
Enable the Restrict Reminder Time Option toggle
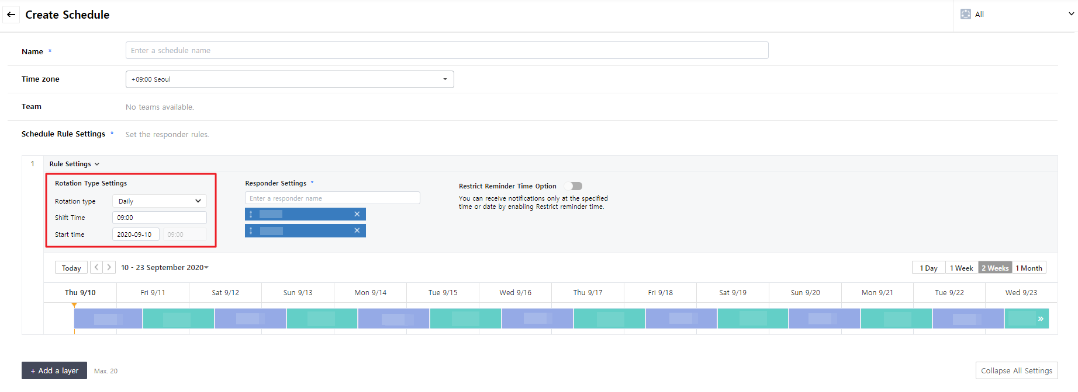tap(573, 186)
